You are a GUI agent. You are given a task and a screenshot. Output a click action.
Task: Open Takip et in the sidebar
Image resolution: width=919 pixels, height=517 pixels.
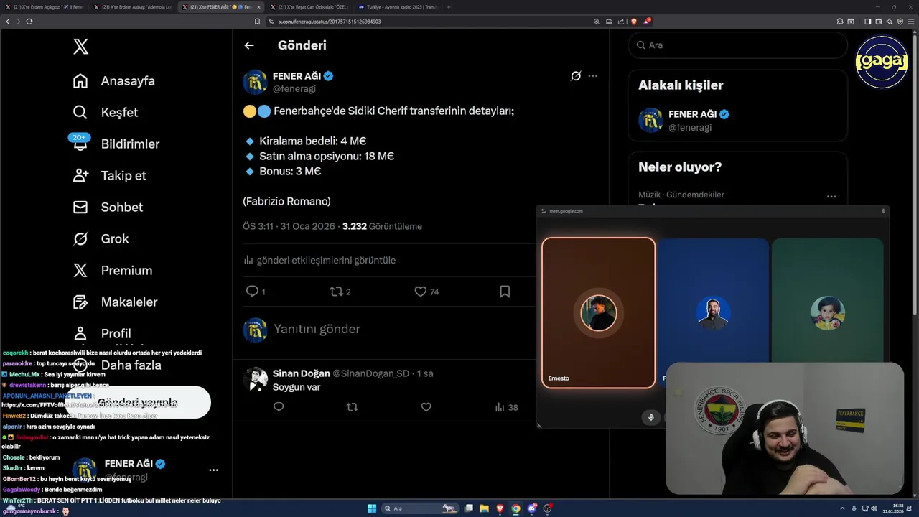click(x=109, y=176)
